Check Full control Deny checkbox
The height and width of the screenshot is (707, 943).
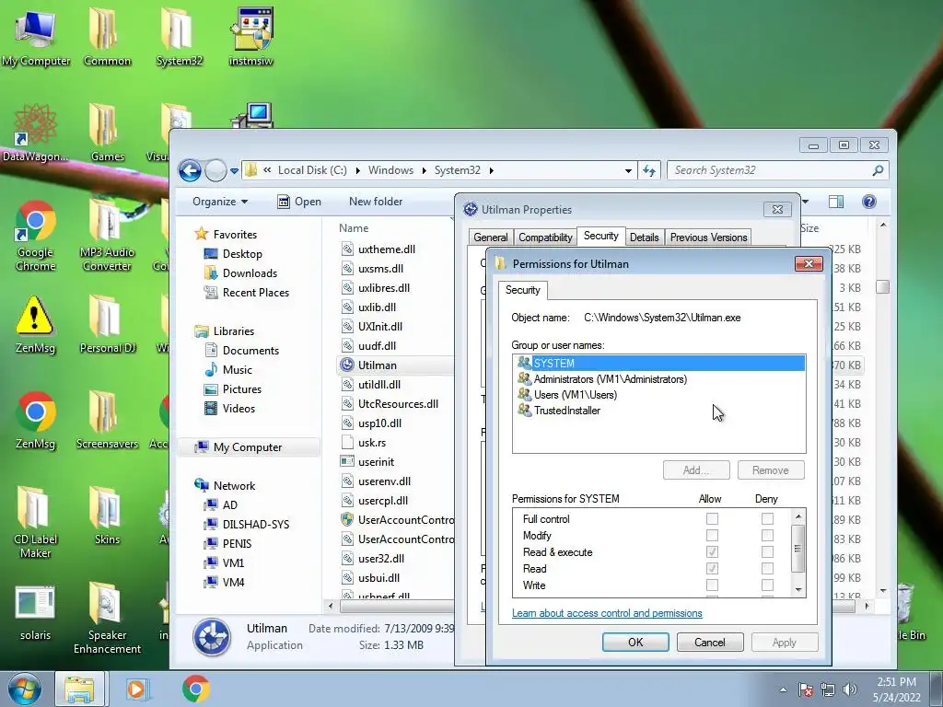point(767,519)
